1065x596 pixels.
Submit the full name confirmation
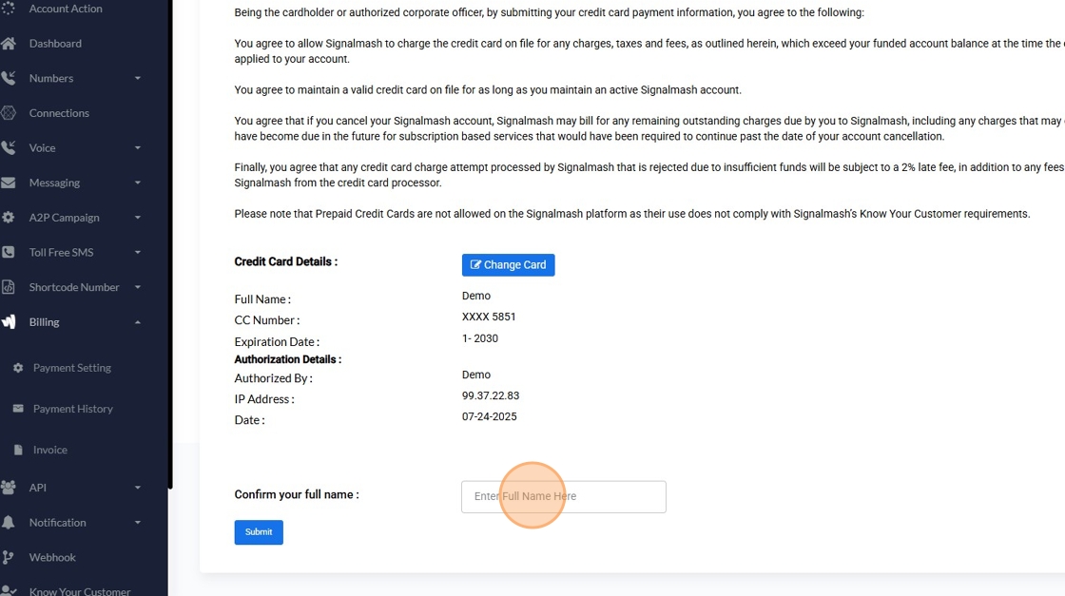pos(259,532)
